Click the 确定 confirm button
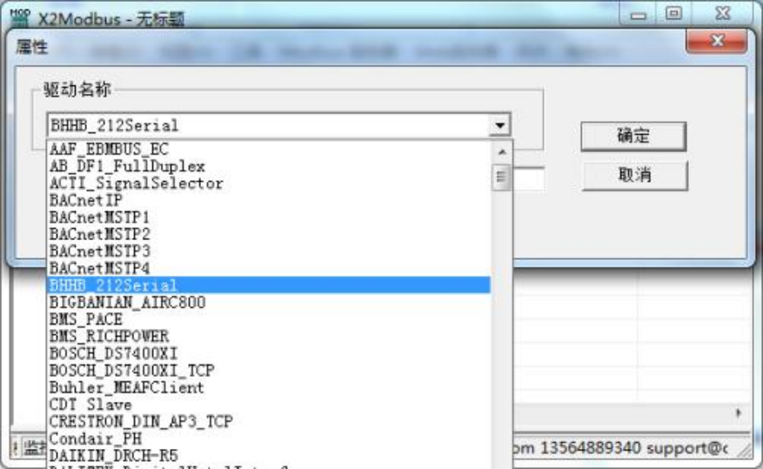The image size is (763, 469). (x=633, y=136)
